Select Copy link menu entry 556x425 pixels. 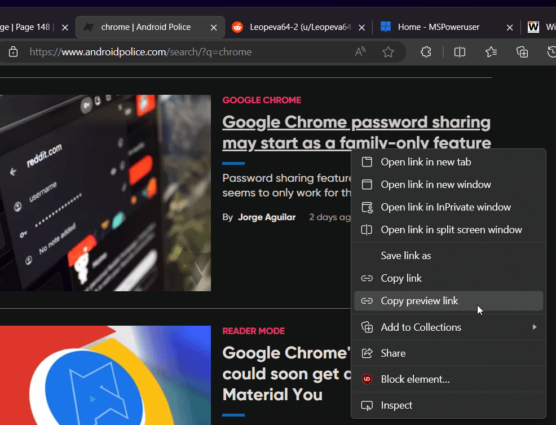(448, 278)
